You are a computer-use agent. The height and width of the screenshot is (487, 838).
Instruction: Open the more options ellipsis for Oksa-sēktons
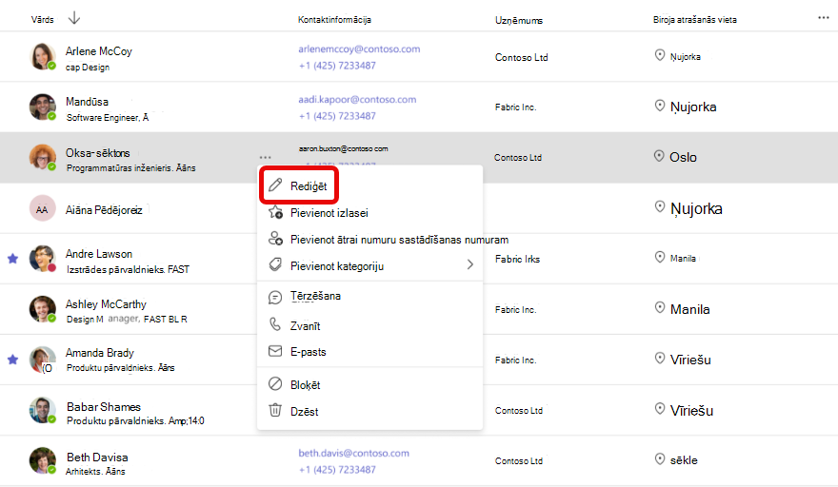point(265,157)
